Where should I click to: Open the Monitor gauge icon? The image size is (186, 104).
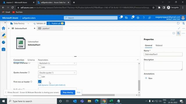point(3,42)
